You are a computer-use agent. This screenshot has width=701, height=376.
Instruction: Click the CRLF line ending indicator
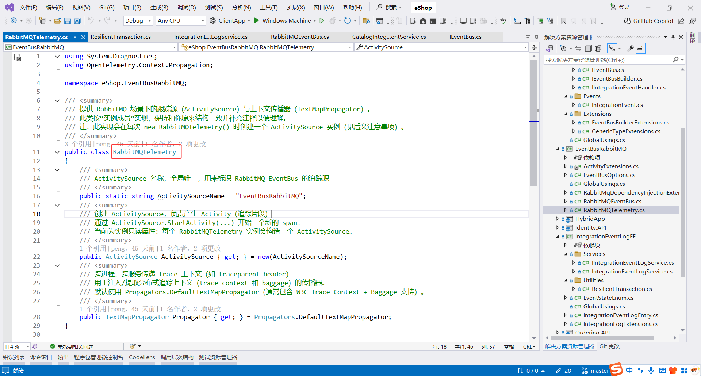[529, 346]
